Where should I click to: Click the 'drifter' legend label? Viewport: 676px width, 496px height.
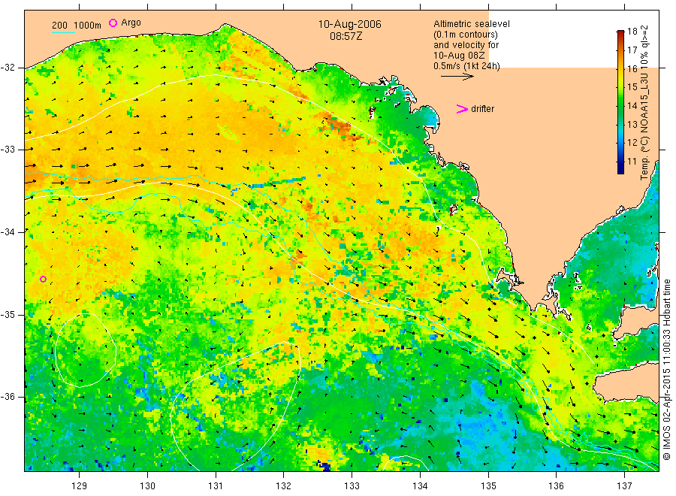(482, 109)
